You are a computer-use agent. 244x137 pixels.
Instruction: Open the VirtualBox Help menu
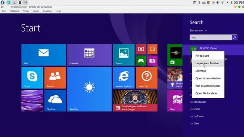click(x=58, y=11)
